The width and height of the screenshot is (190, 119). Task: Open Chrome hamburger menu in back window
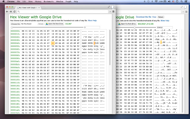186,12
